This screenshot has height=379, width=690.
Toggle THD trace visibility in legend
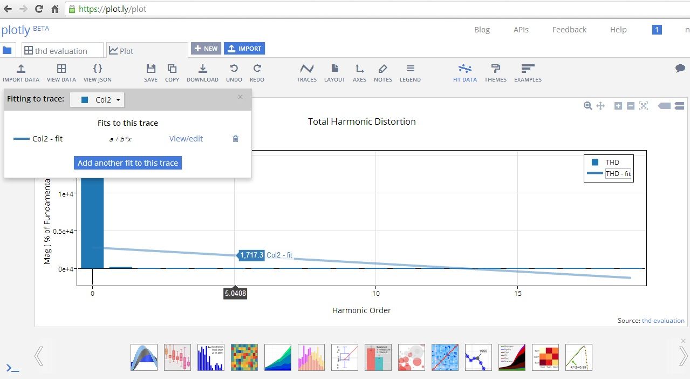(x=612, y=162)
